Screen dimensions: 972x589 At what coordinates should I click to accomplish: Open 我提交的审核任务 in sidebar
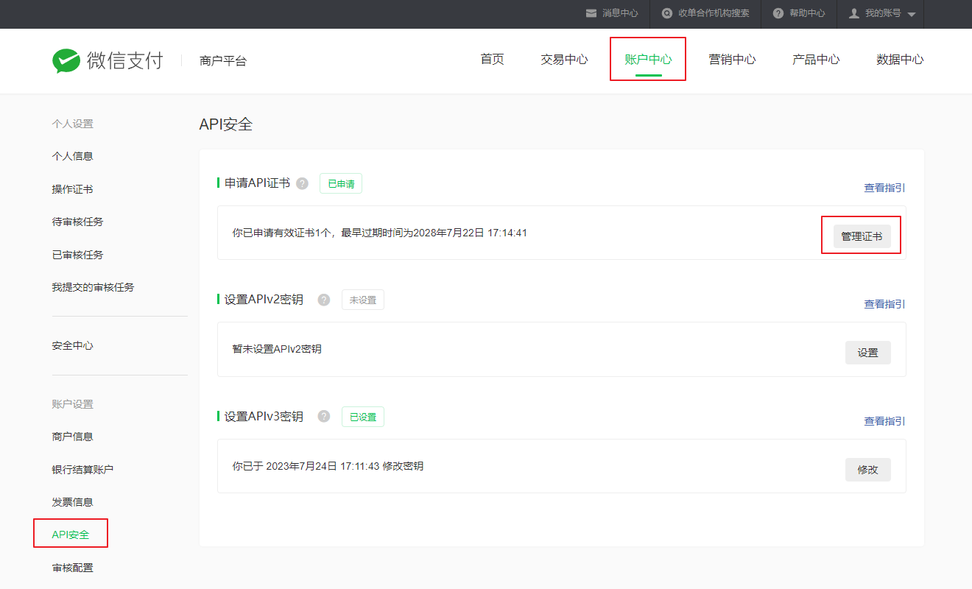[93, 287]
